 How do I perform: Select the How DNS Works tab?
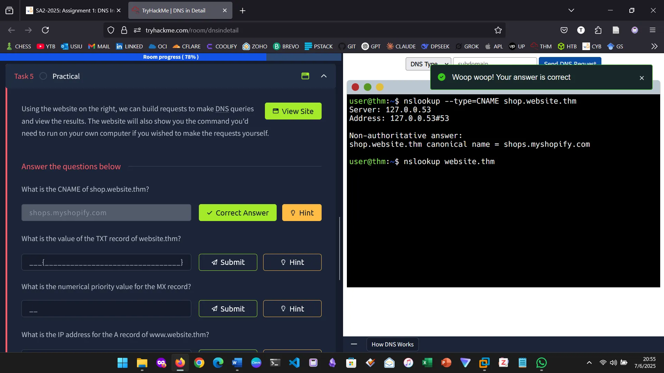392,344
